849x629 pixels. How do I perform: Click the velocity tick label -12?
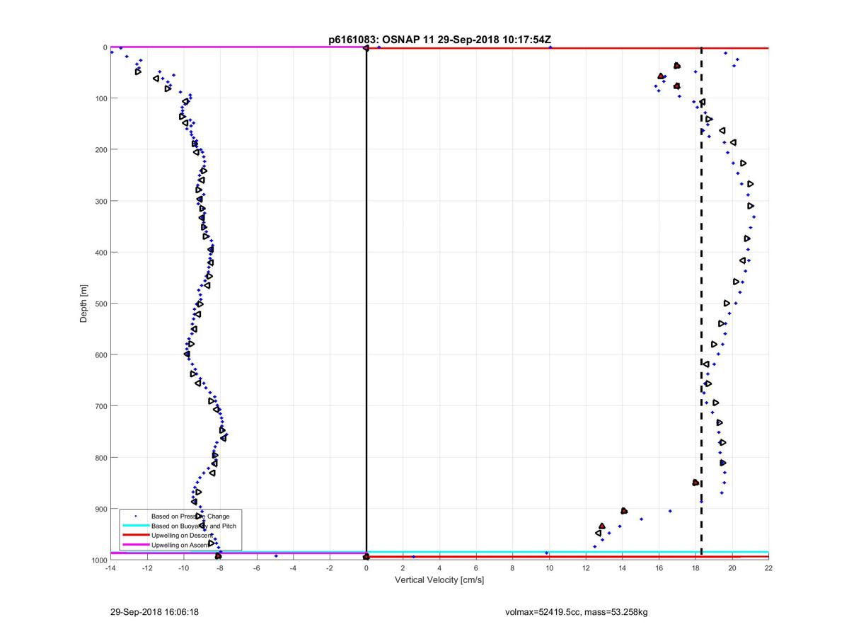coord(147,568)
